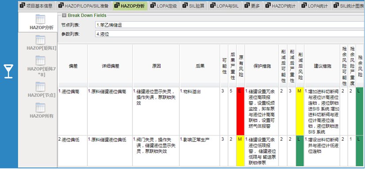This screenshot has height=169, width=365.
Task: Open the HAZOP所有 sidebar icon
Action: click(40, 108)
